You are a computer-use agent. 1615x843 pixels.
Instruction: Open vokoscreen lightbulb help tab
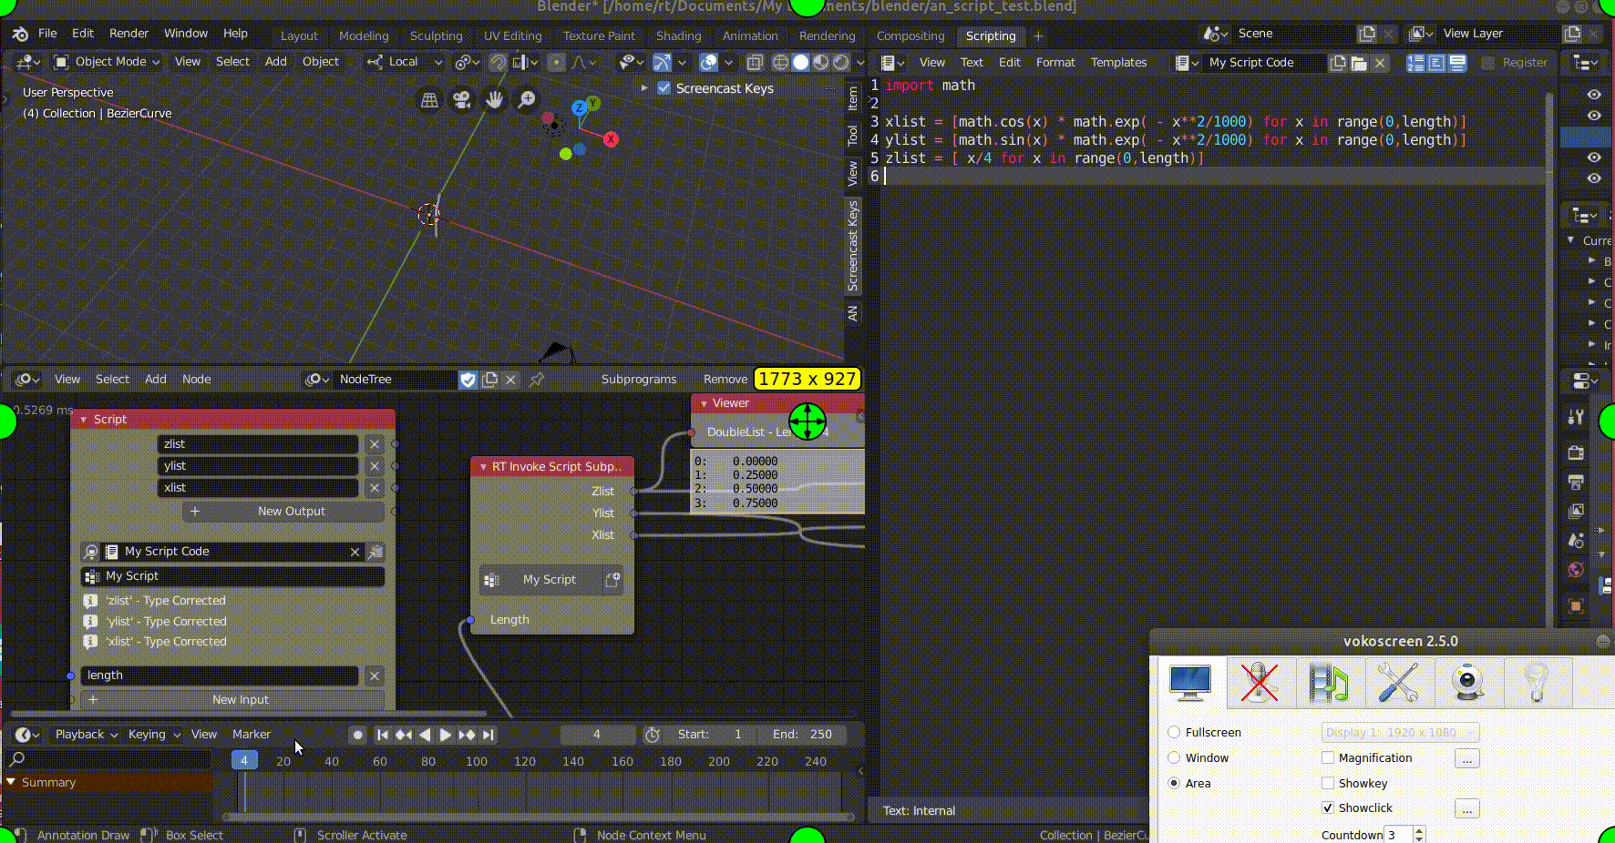click(1537, 683)
